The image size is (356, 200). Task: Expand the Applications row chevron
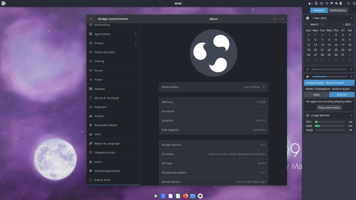pos(136,34)
